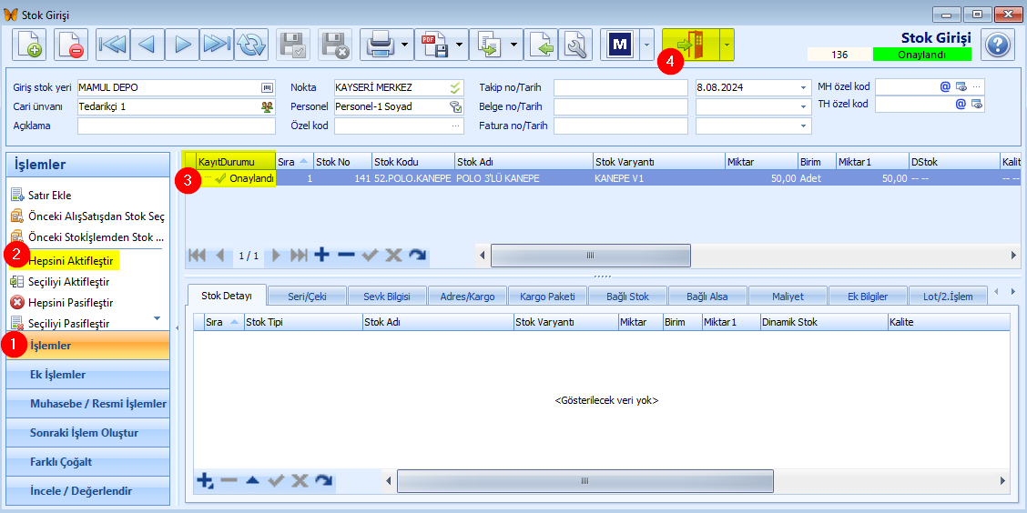Click the delete record toolbar icon
Image resolution: width=1027 pixels, height=513 pixels.
[x=71, y=45]
